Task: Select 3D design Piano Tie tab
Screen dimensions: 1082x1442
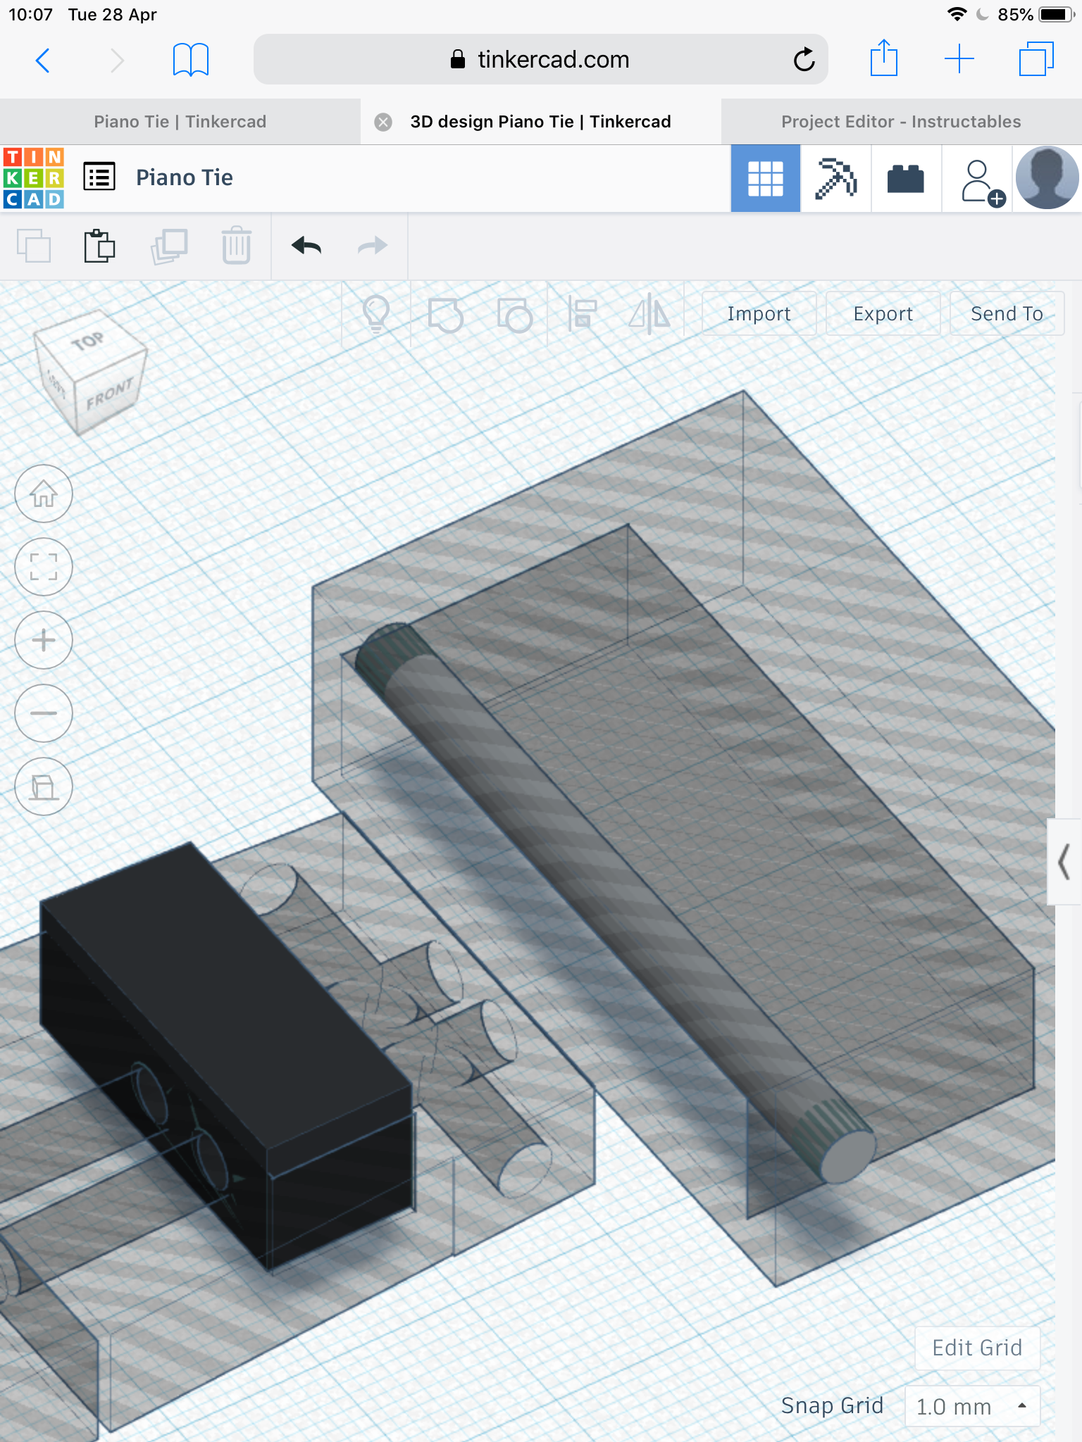Action: [540, 122]
